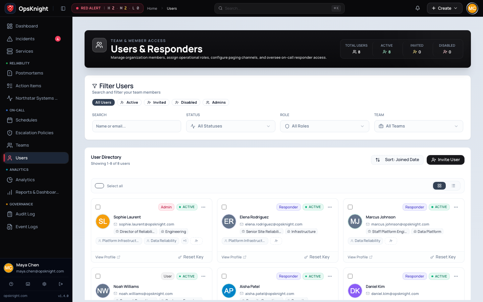Image resolution: width=483 pixels, height=302 pixels.
Task: Open the help icon in sidebar footer
Action: pyautogui.click(x=11, y=284)
